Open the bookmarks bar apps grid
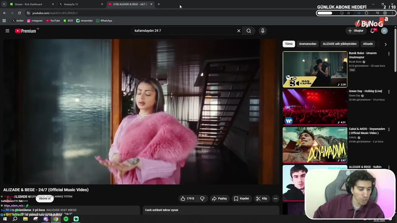Screen dimensions: 397x223 tap(4, 21)
